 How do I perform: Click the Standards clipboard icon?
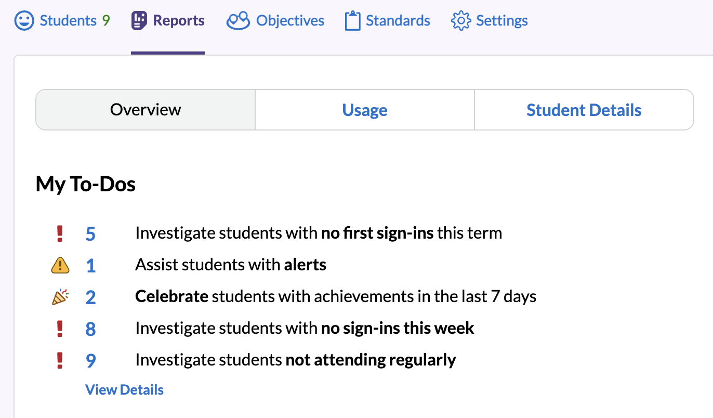tap(352, 21)
